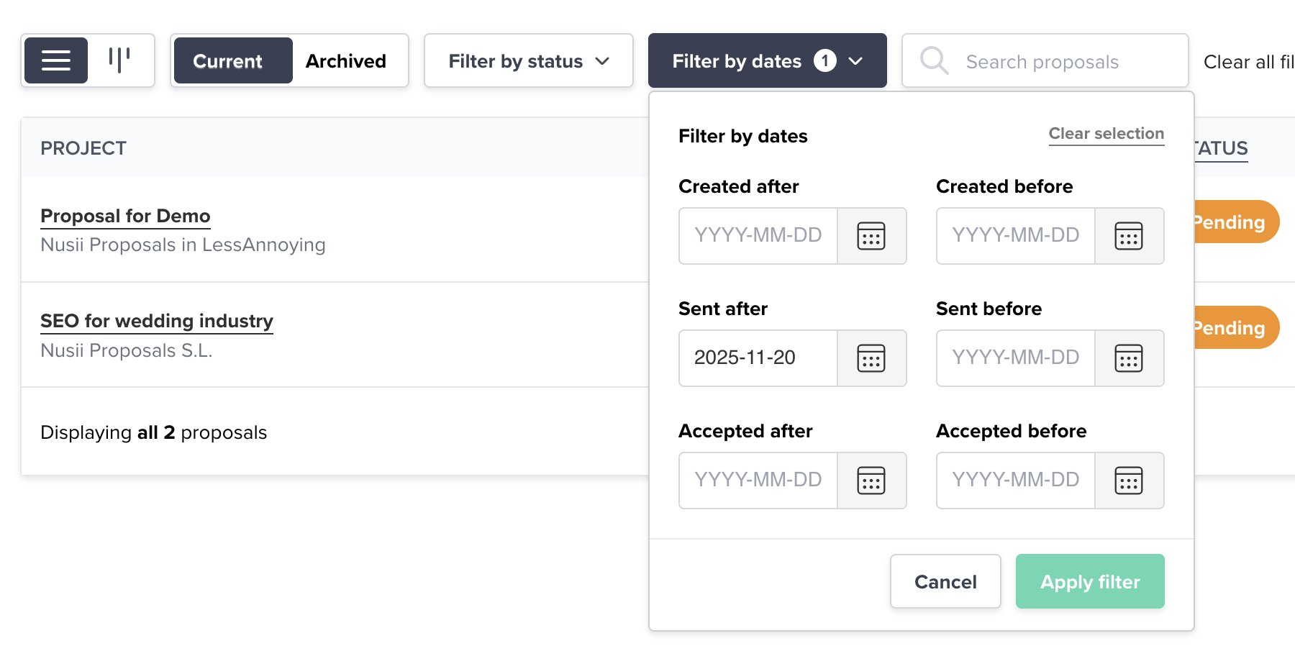Click Clear selection to reset dates
1295x669 pixels.
[1106, 133]
